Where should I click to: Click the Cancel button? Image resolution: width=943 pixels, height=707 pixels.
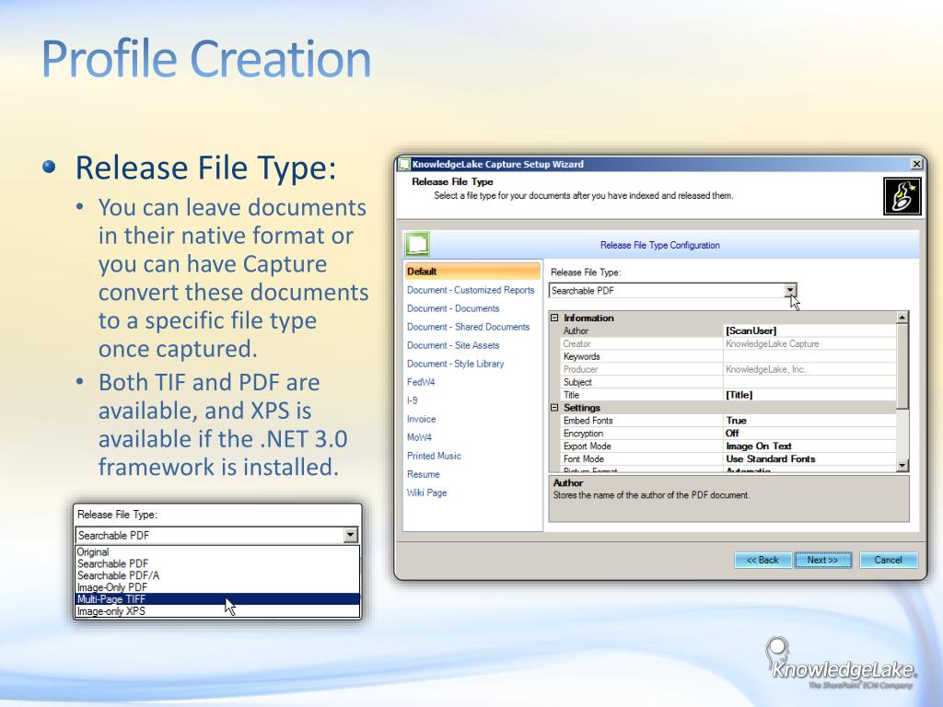[888, 560]
